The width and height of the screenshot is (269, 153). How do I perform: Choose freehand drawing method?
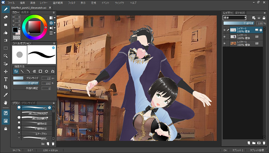pos(16,71)
